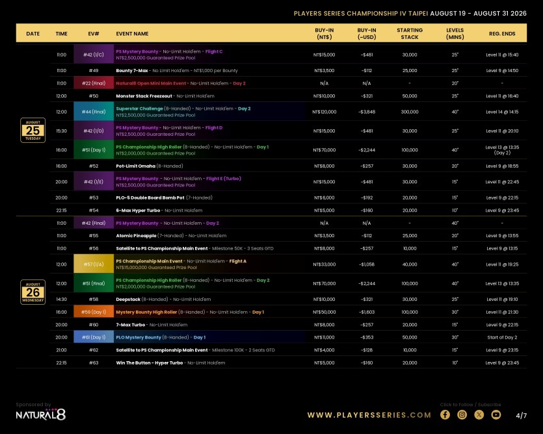Click the #59 (Day 1) orange badge
This screenshot has width=543, height=434.
pyautogui.click(x=94, y=311)
